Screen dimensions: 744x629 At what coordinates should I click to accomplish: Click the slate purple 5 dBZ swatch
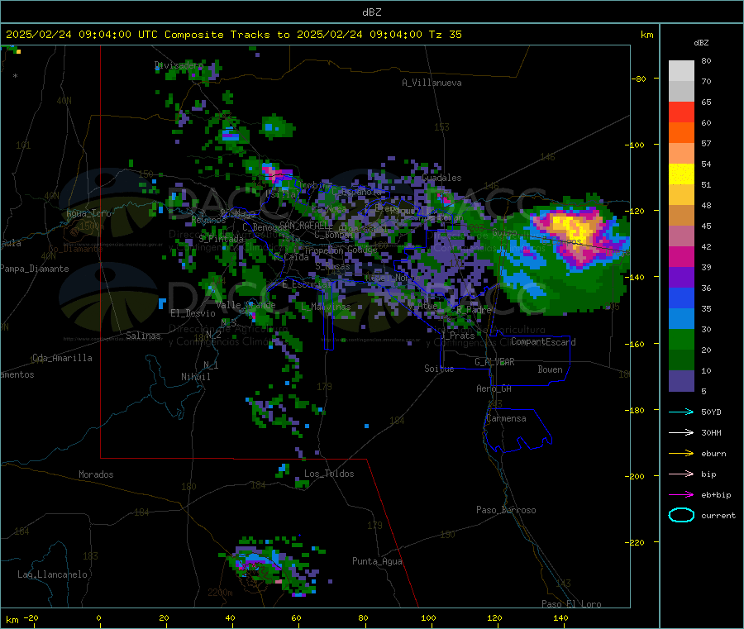(681, 381)
